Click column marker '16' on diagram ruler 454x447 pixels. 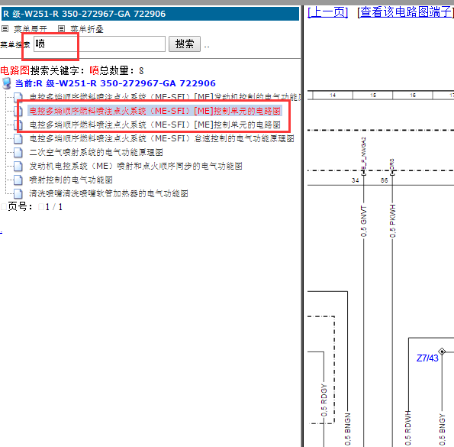coord(413,95)
